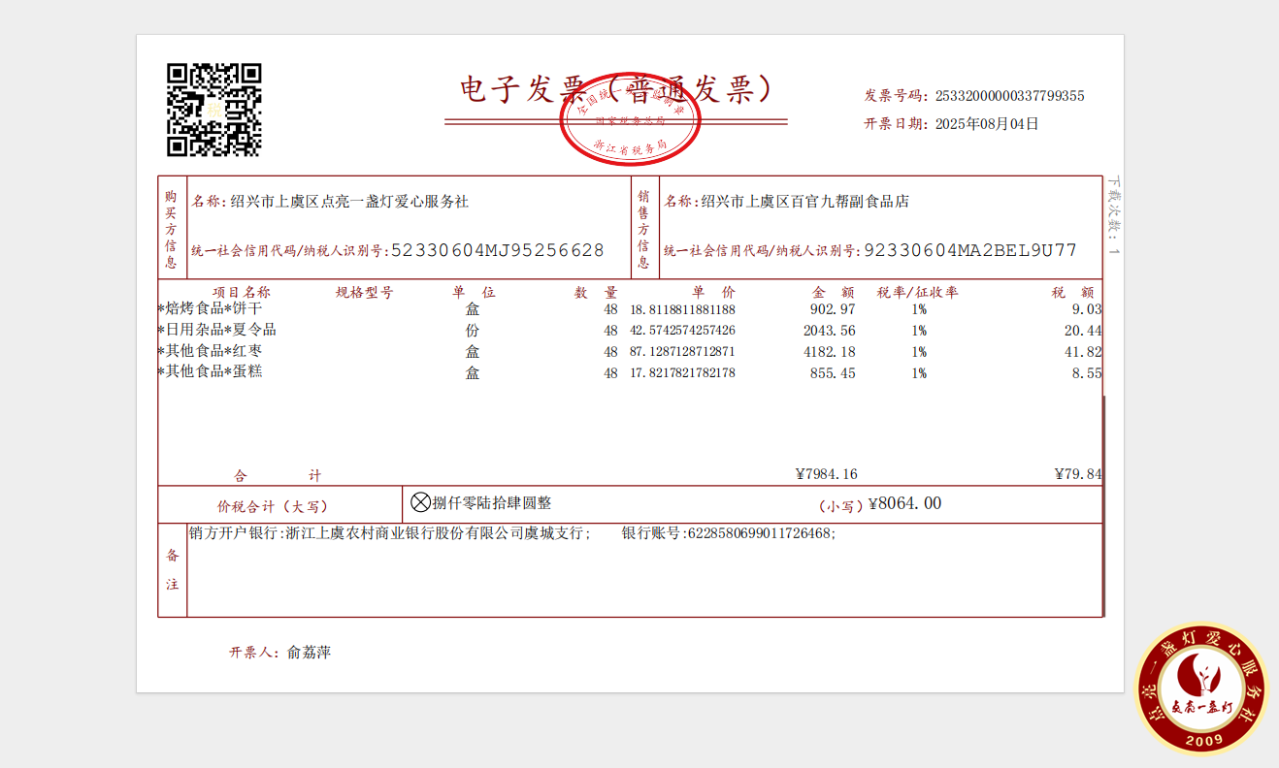Select grand total ¥8064.00
The height and width of the screenshot is (768, 1279).
pos(904,503)
